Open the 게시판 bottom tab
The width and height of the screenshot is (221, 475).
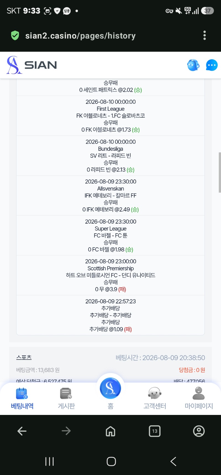click(66, 398)
